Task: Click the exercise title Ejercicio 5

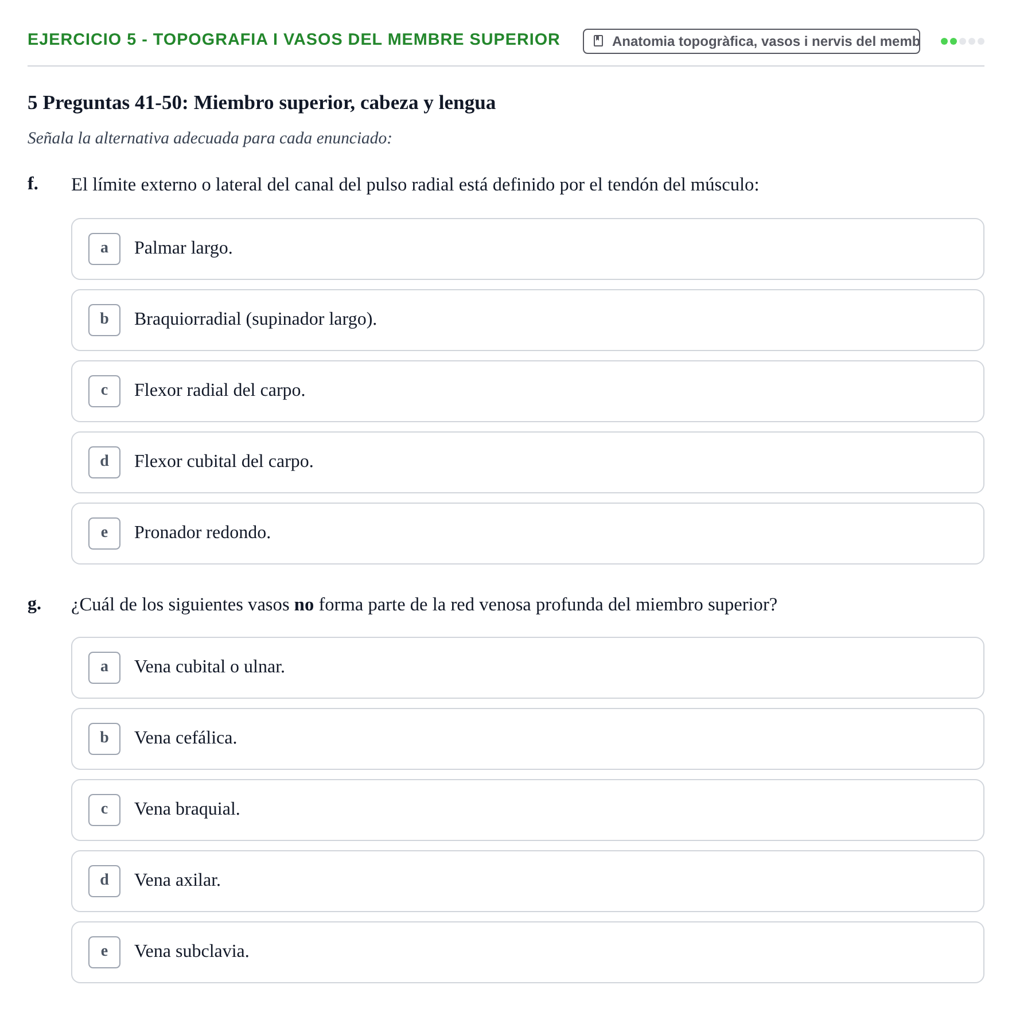Action: [x=294, y=40]
